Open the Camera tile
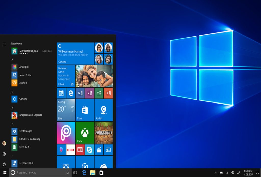Screen dimensions: 261x177 point(66,162)
